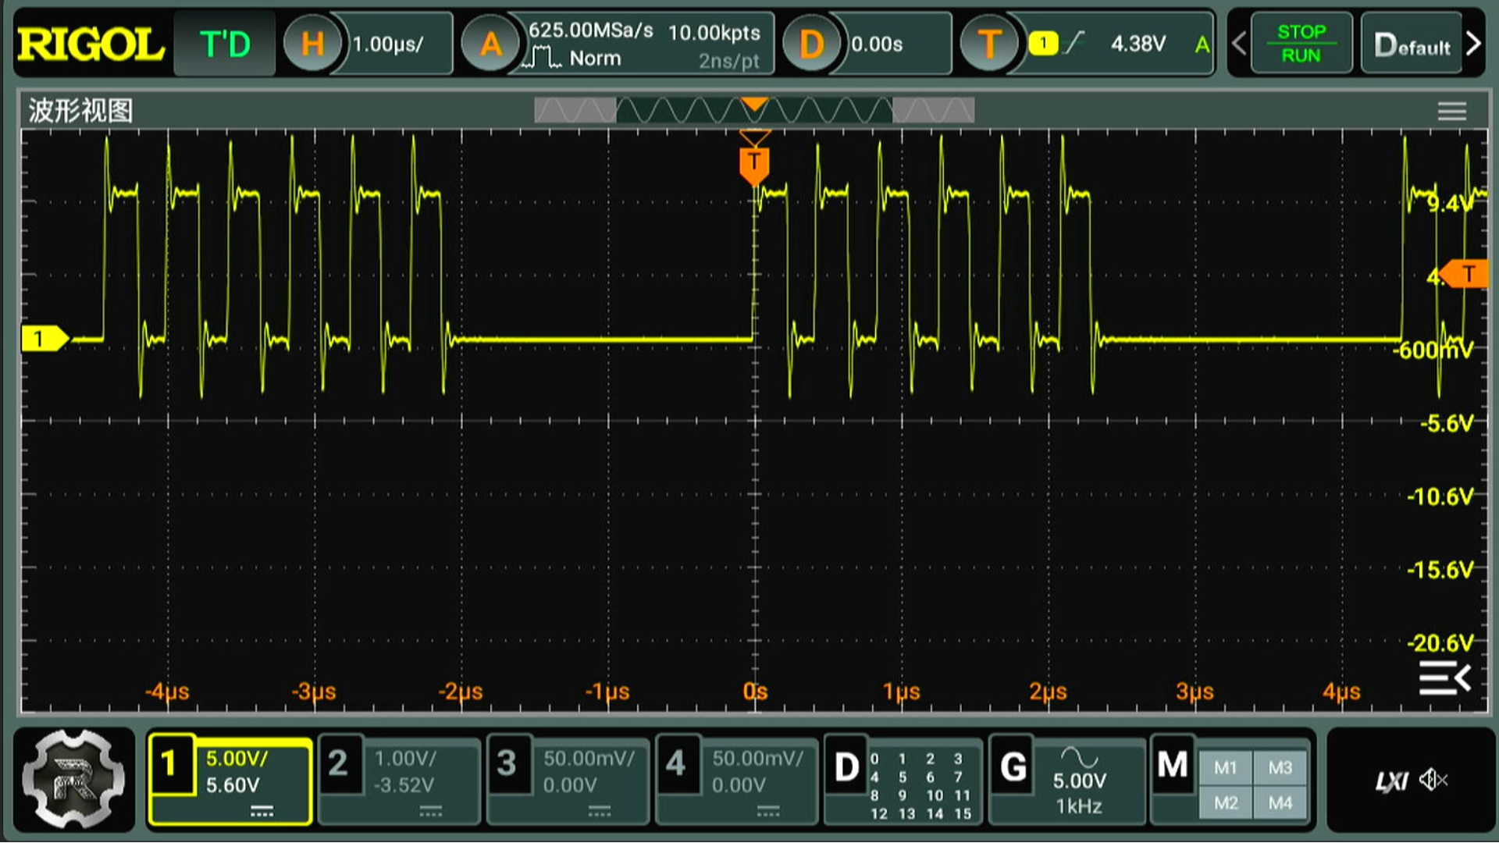Select the M1 math channel button
Image resolution: width=1499 pixels, height=843 pixels.
(1225, 768)
